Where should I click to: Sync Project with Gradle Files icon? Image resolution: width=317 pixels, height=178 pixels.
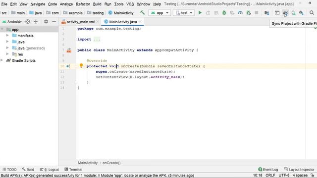click(x=285, y=13)
